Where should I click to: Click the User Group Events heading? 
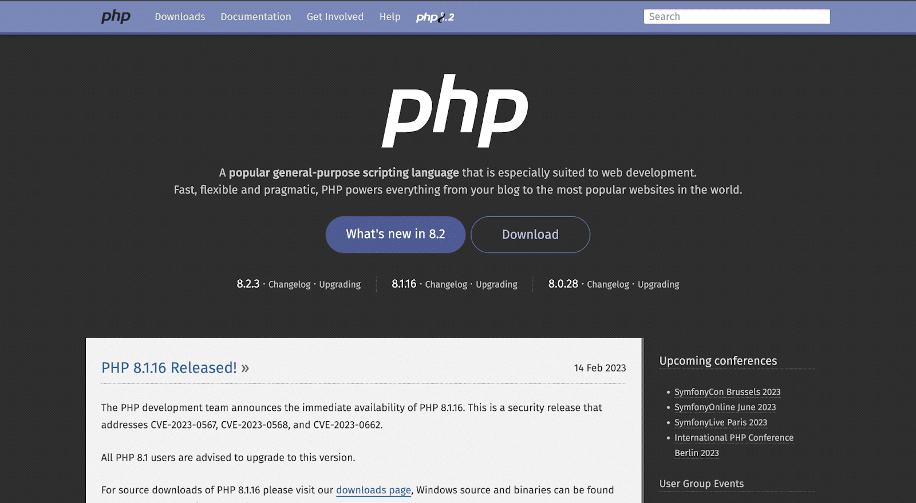pos(701,484)
